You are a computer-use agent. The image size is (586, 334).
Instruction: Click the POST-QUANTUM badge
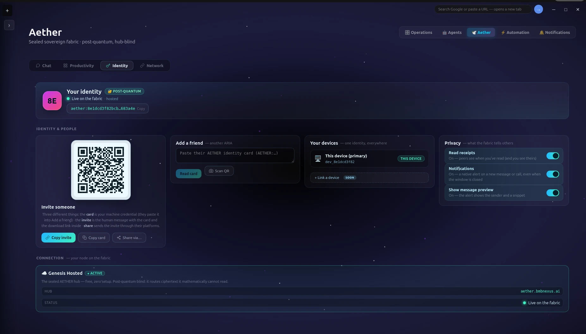pyautogui.click(x=124, y=91)
